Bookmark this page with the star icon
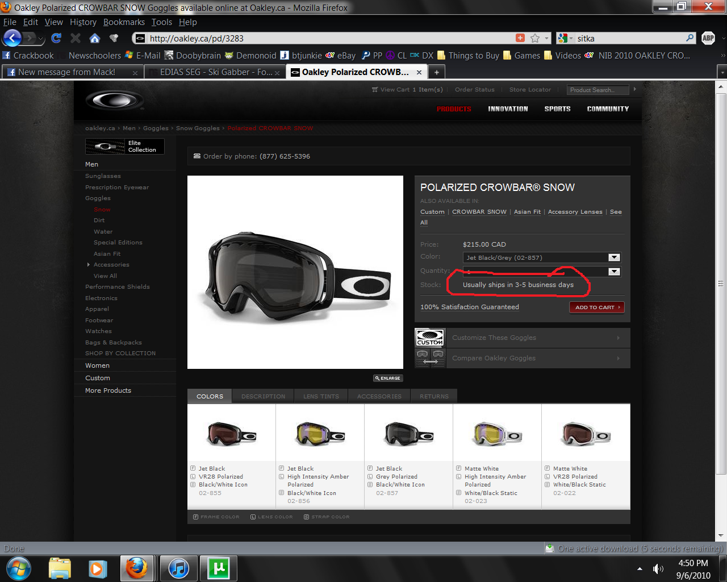 coord(534,38)
